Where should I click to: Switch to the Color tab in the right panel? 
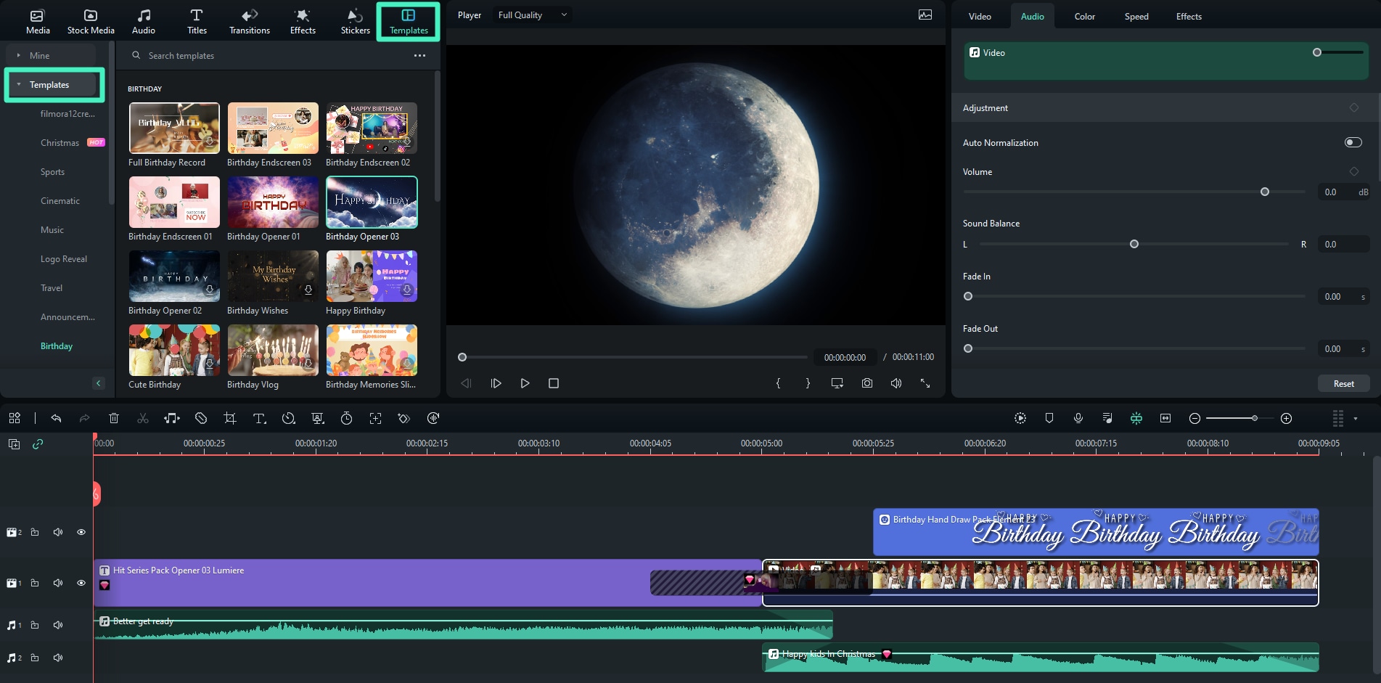[x=1084, y=16]
